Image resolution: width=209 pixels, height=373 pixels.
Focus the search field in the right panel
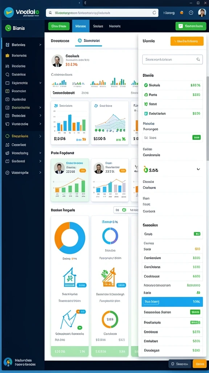172,59
